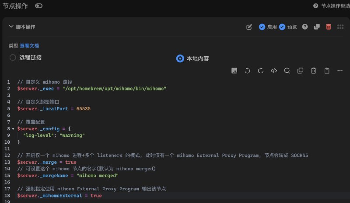
Task: Click the 脚本操作 section title
Action: 25,27
